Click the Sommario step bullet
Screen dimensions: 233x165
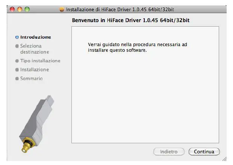coord(17,78)
